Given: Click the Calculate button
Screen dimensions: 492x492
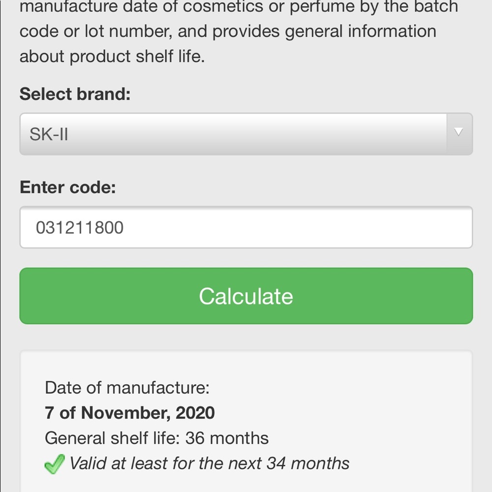Looking at the screenshot, I should point(246,296).
